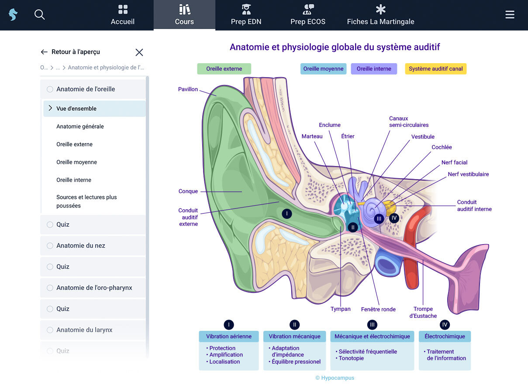Toggle the Anatomie du larynx circle
528x391 pixels.
[50, 330]
